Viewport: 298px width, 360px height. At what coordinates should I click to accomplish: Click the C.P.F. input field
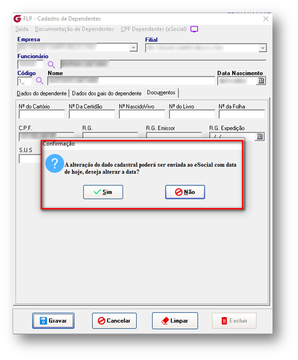[x=46, y=136]
